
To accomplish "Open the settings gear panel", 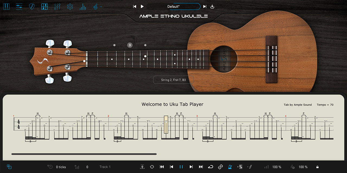I will tap(70, 6).
